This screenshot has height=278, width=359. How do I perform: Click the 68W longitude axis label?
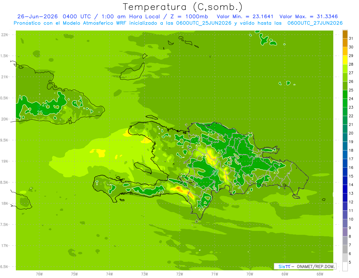coord(320,274)
